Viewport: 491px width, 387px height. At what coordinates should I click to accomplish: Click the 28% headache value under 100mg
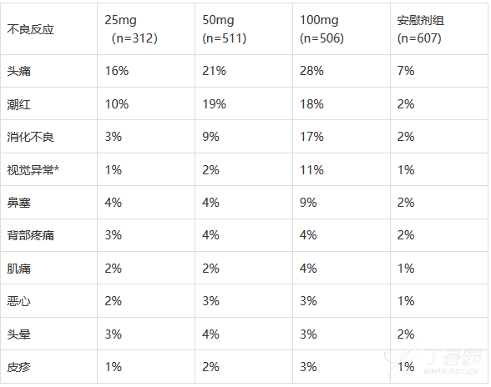point(311,71)
